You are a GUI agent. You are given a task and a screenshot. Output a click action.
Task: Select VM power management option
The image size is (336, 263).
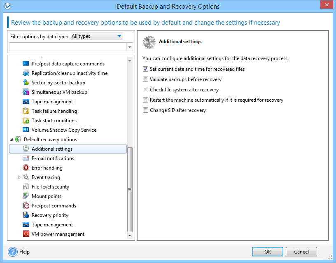tap(58, 234)
